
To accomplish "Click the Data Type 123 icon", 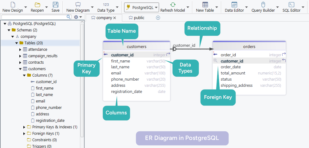I will [x=106, y=5].
